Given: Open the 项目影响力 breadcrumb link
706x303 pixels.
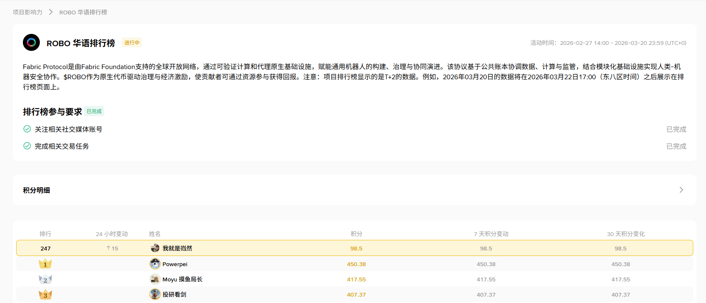Looking at the screenshot, I should click(x=28, y=12).
